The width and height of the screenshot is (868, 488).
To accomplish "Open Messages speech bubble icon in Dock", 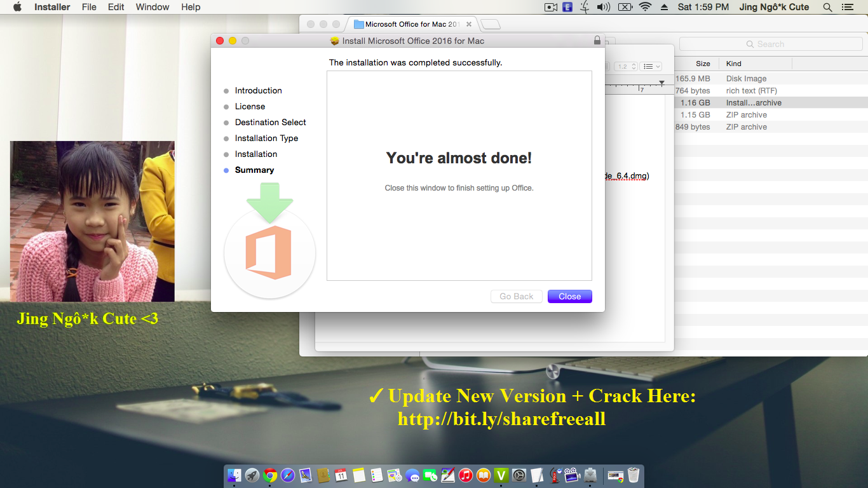I will click(x=412, y=475).
